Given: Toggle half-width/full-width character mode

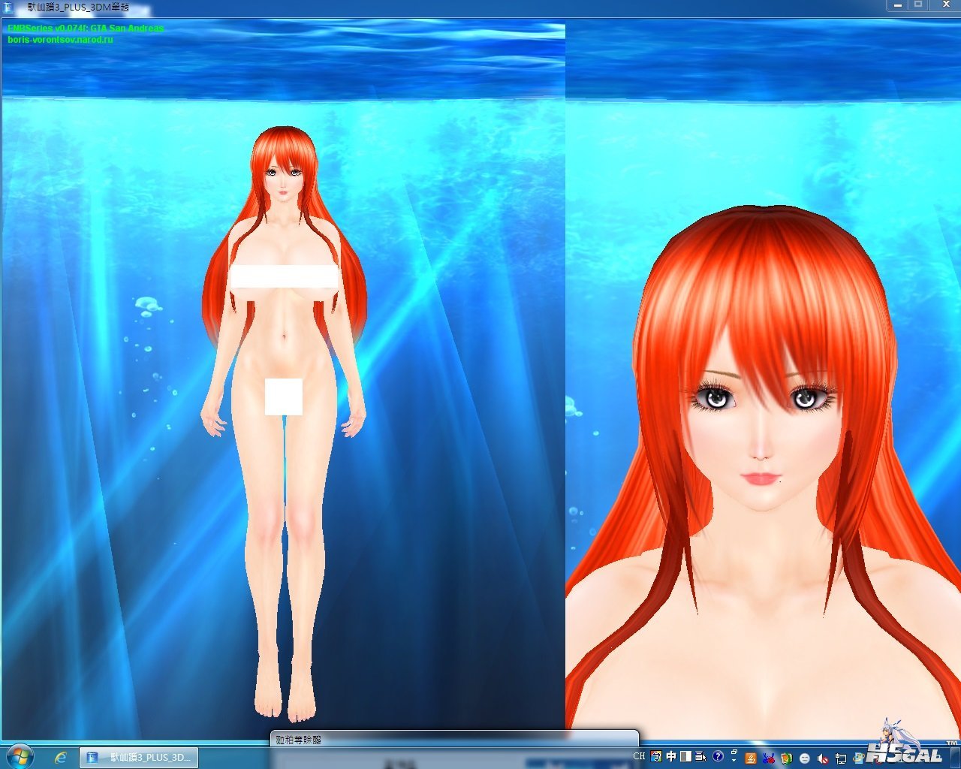Looking at the screenshot, I should pos(685,756).
